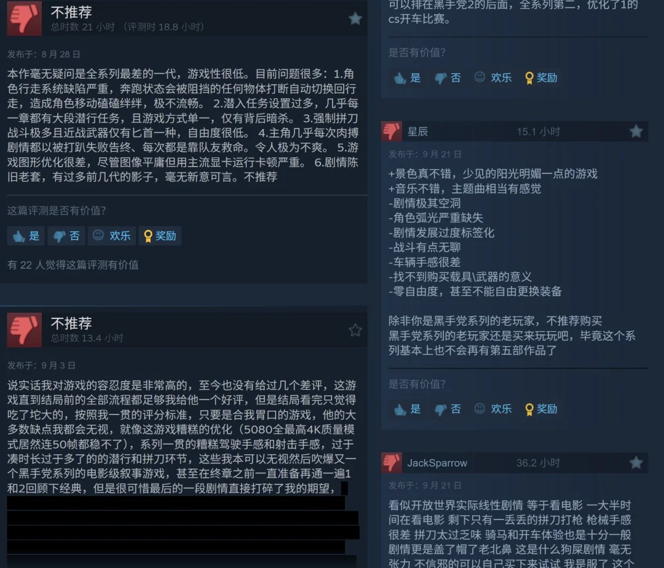Screen dimensions: 664x568
Task: Click the thumbs-down icon beside JackSparrow
Action: [x=391, y=463]
